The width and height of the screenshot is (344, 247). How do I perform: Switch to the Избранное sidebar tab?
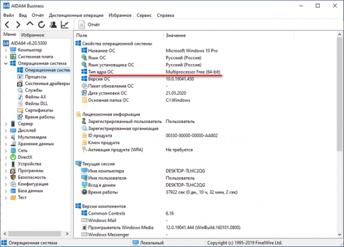[x=33, y=35]
